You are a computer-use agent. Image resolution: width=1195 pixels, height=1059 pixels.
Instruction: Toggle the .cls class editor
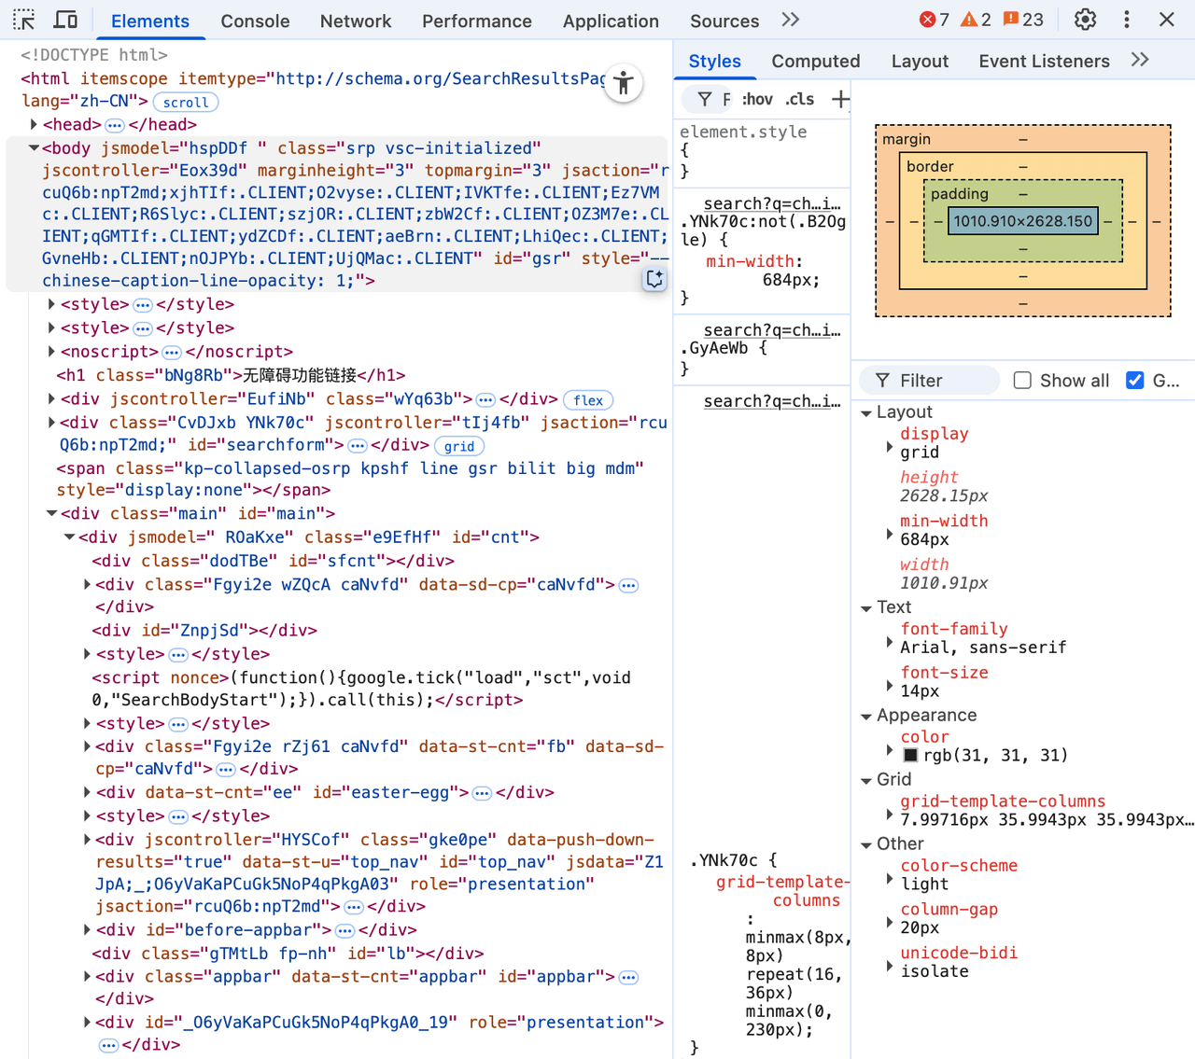[x=799, y=99]
